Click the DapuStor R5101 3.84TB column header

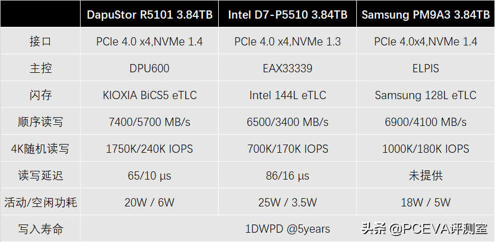pos(149,14)
